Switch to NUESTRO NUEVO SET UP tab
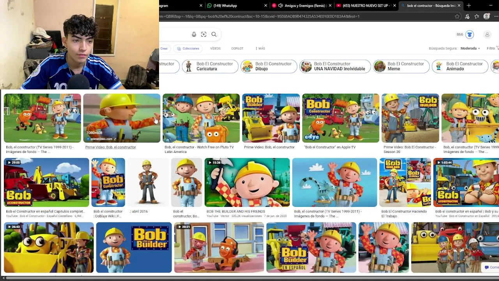 tap(366, 5)
